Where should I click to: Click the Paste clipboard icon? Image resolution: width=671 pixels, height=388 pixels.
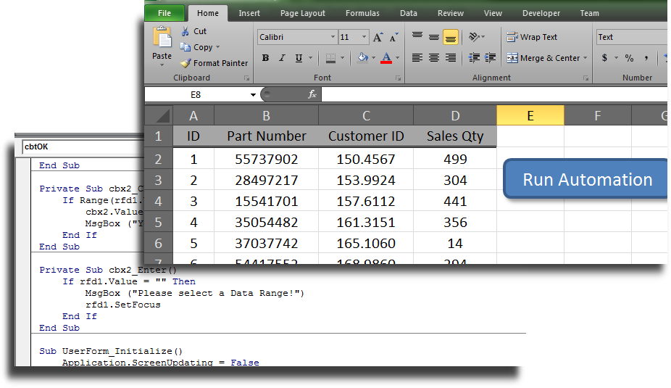point(162,38)
